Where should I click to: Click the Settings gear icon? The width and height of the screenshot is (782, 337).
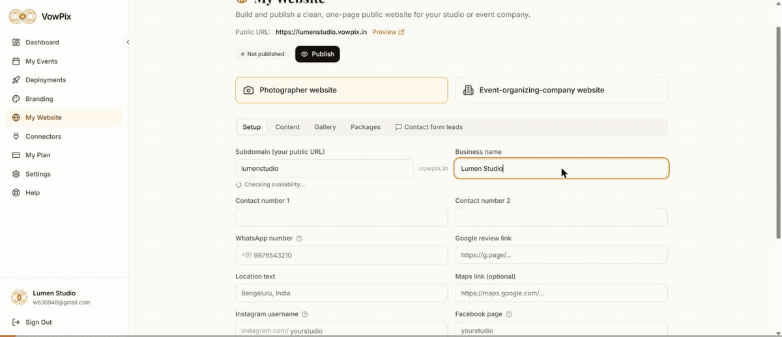tap(16, 174)
